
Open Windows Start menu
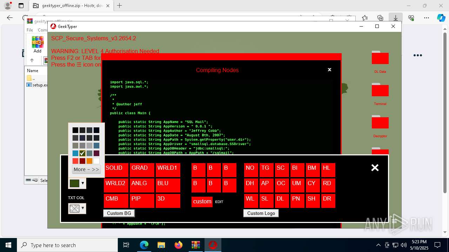tap(8, 245)
